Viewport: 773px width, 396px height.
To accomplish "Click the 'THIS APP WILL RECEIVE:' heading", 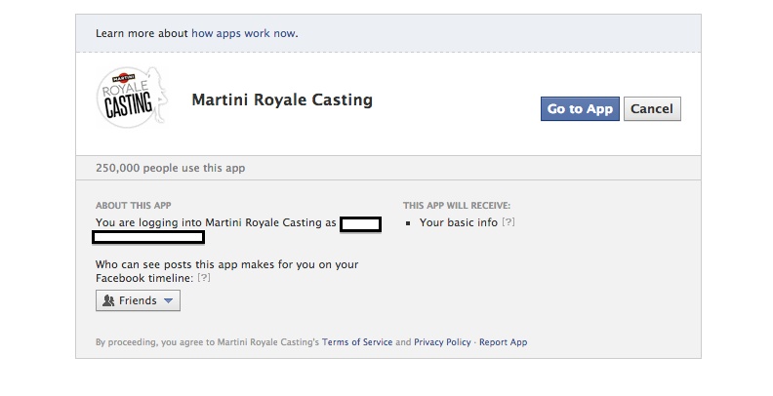I will 457,206.
